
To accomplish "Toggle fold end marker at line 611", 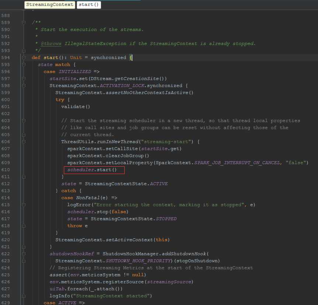I will [24, 177].
